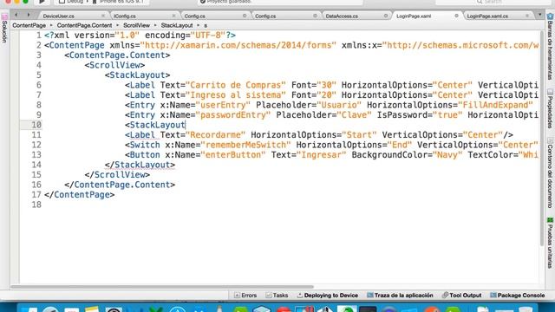This screenshot has height=312, width=555.
Task: Switch to the IConfig.cs tab
Action: point(125,16)
